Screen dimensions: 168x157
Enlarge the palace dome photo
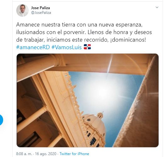[x=88, y=100]
